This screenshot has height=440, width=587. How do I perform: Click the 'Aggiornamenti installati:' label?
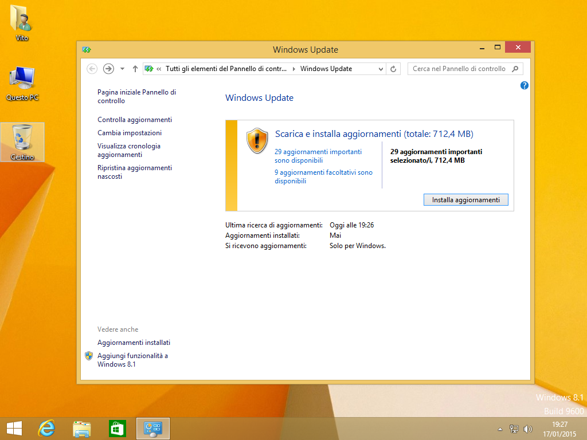263,235
